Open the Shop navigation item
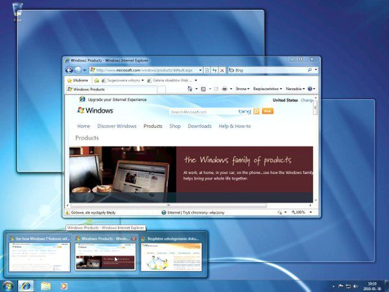 click(x=175, y=126)
